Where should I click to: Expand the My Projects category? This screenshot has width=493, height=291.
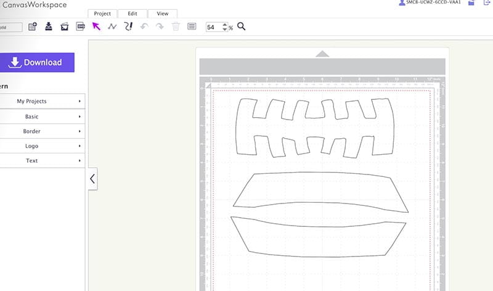coord(41,101)
